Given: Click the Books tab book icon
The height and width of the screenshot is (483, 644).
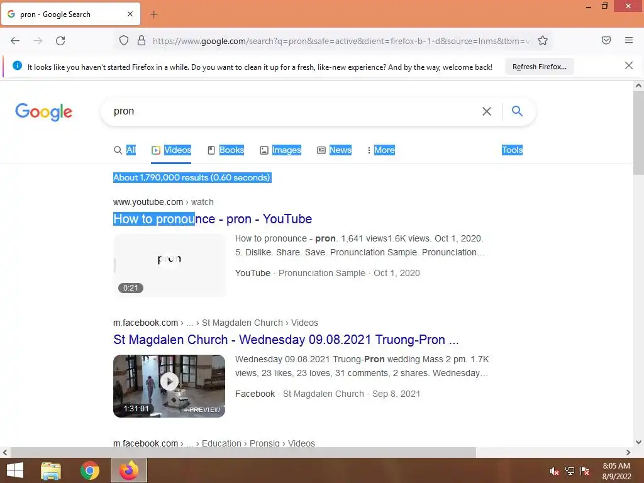Looking at the screenshot, I should (211, 150).
